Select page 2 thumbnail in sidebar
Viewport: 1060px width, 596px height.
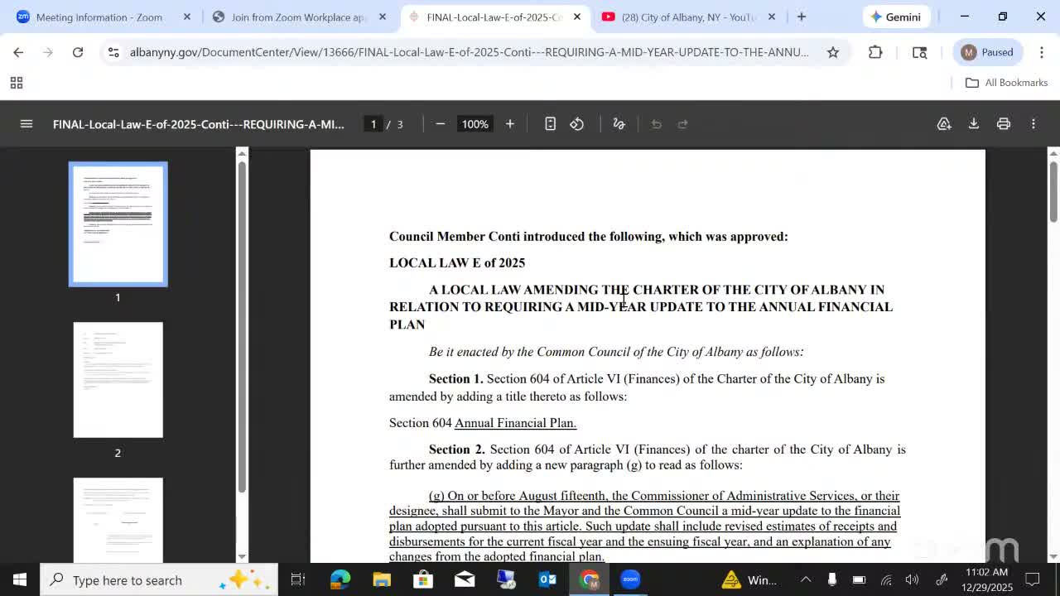tap(118, 379)
